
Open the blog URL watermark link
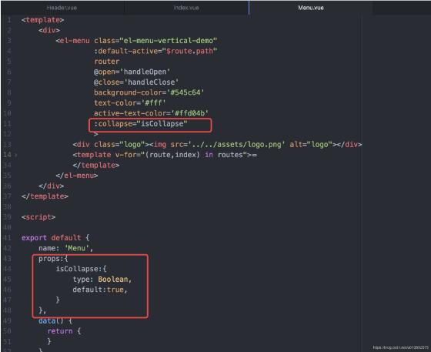coord(400,347)
